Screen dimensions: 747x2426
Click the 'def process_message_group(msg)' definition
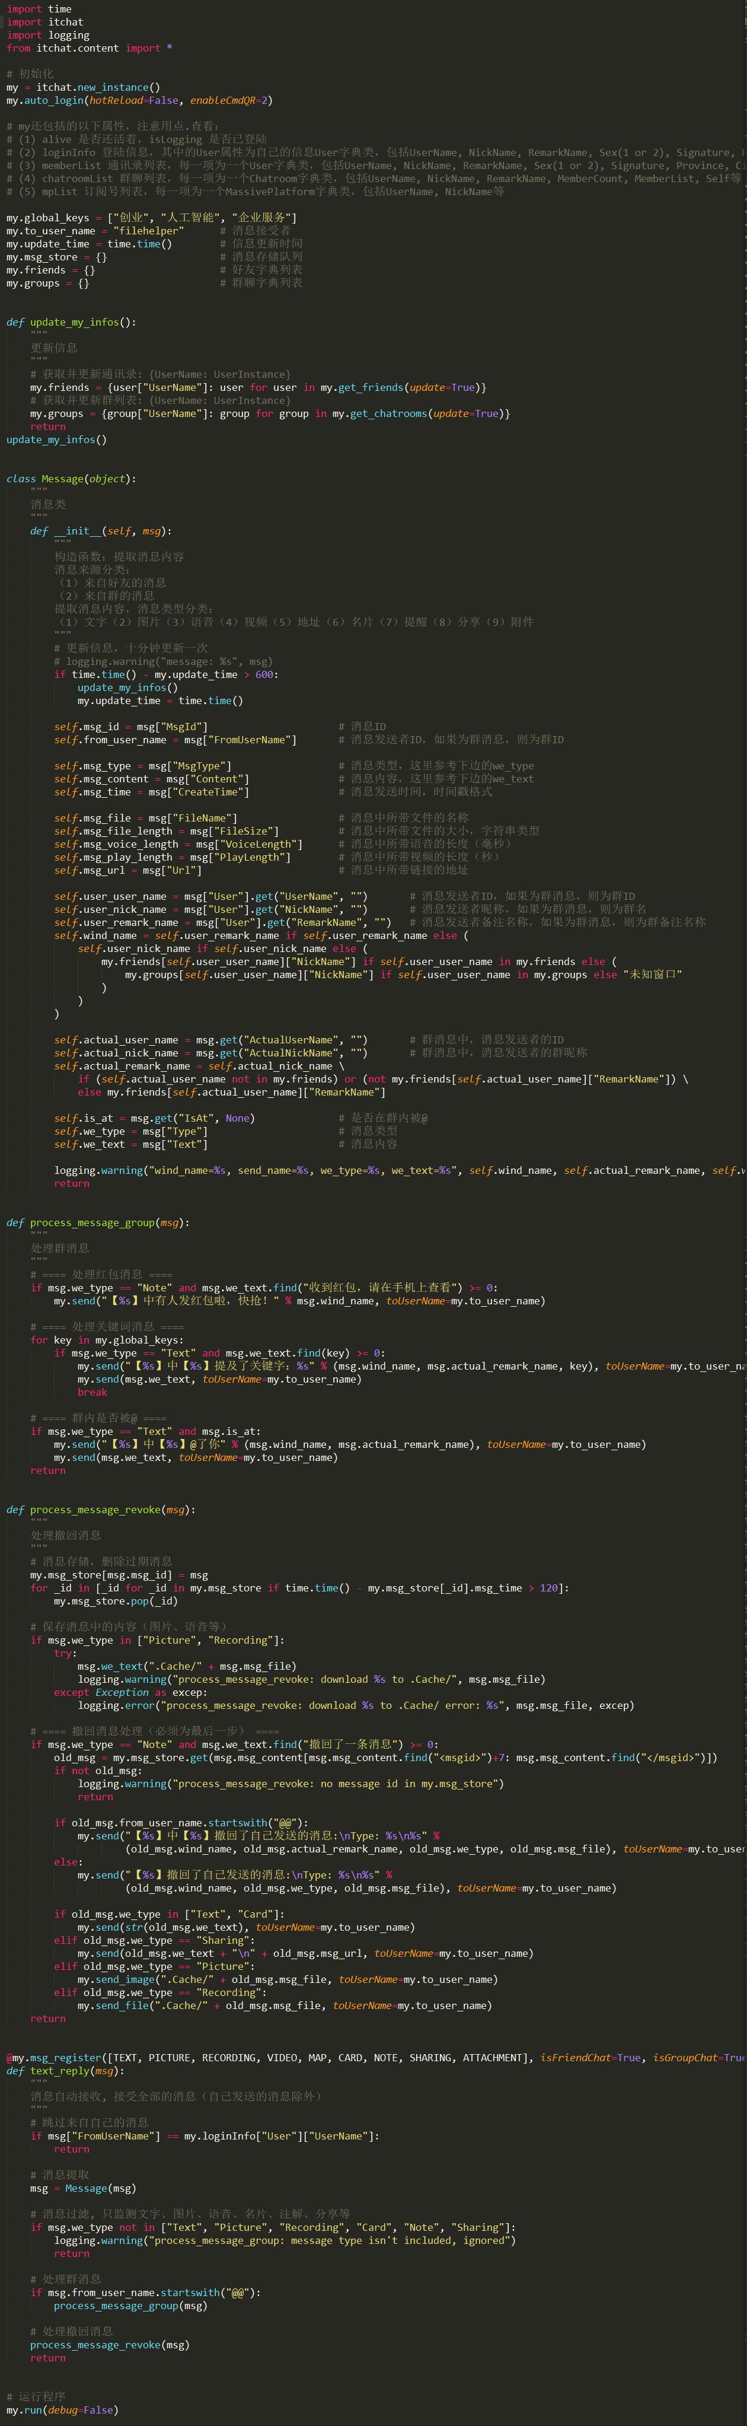[x=98, y=1222]
